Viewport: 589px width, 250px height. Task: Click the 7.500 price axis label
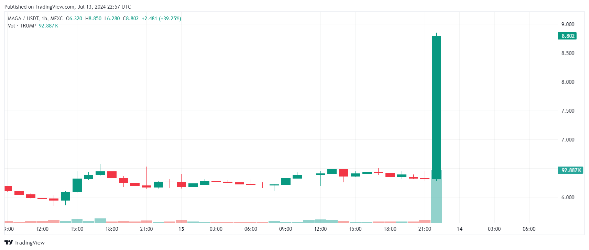point(568,111)
